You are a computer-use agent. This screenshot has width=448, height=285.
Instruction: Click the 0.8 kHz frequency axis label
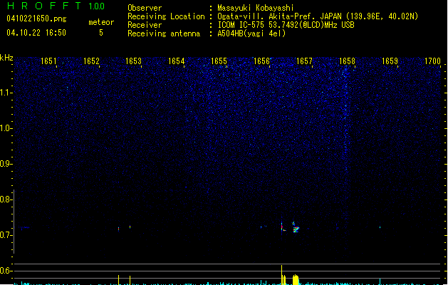pyautogui.click(x=6, y=199)
